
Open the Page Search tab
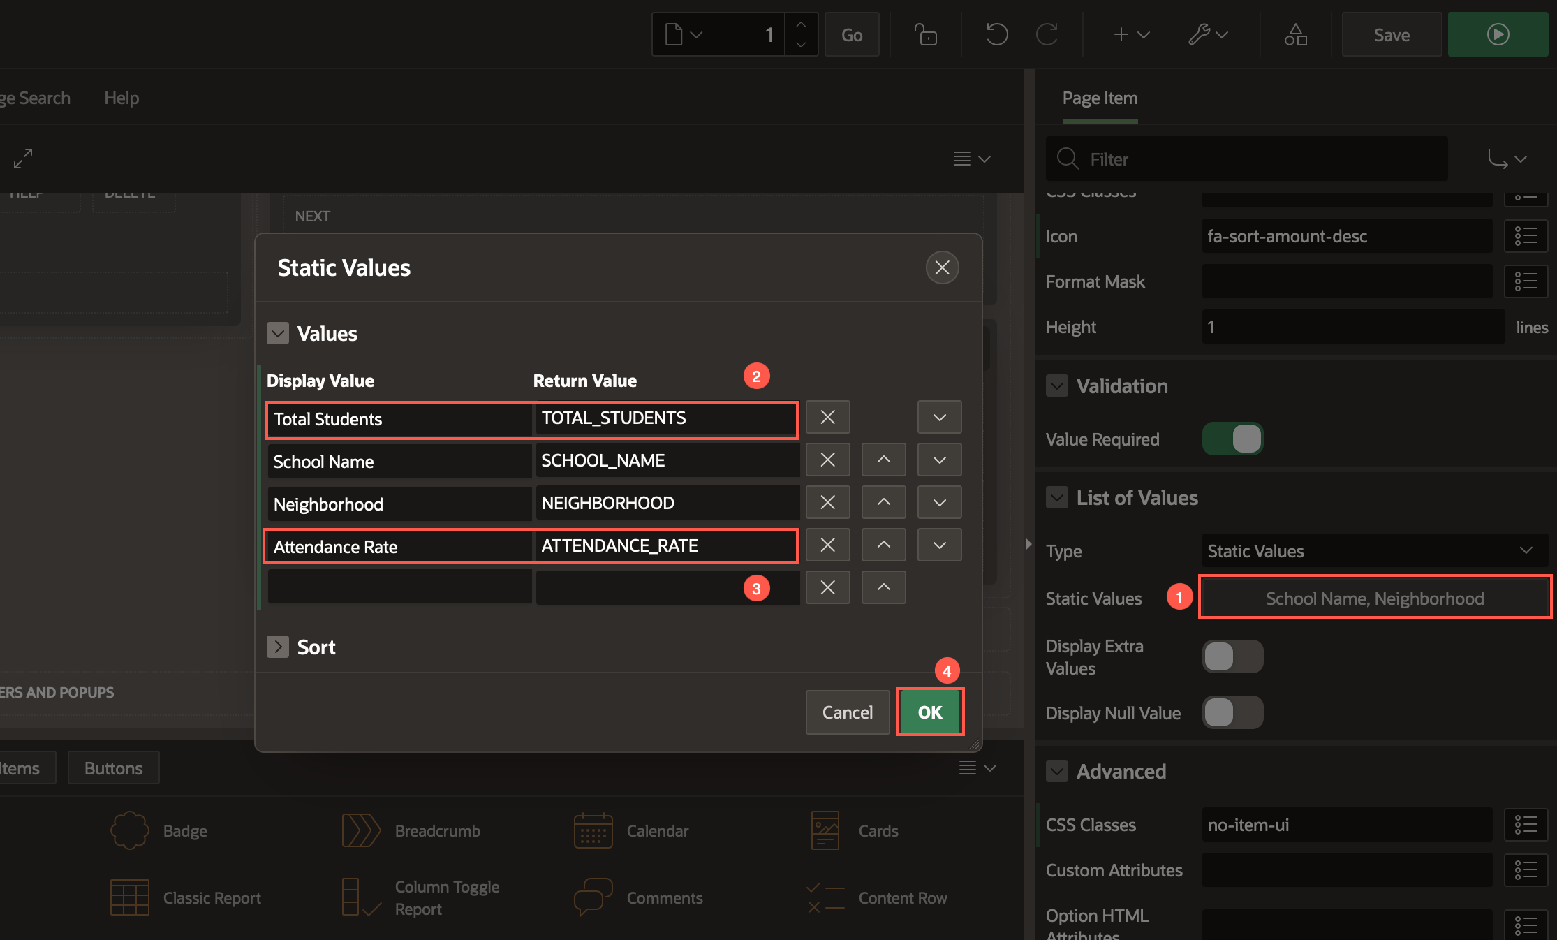(x=35, y=98)
